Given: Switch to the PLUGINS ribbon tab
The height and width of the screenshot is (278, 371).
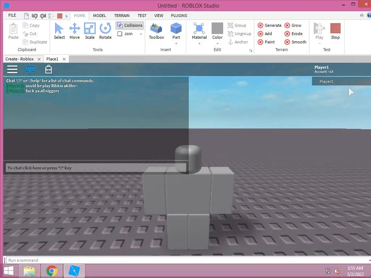Looking at the screenshot, I should 179,16.
